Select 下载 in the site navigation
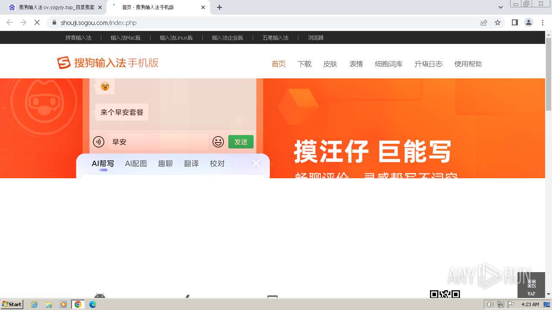 click(x=304, y=64)
